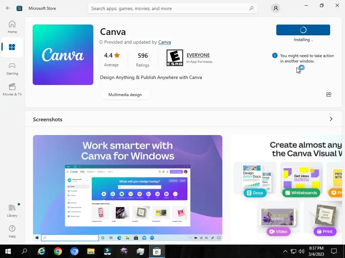Open File Explorer from the taskbar

[x=91, y=251]
